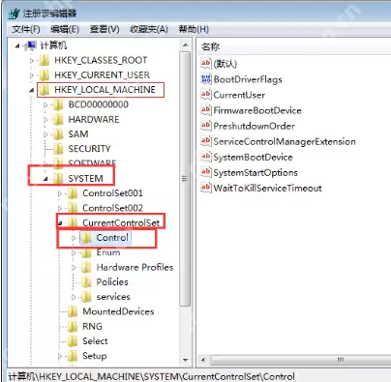The width and height of the screenshot is (391, 382).
Task: Select the SystemBootDevice value name
Action: coord(253,157)
